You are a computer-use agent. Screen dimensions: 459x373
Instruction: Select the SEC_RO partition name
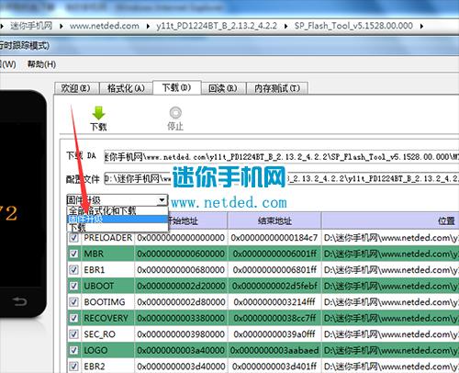pyautogui.click(x=99, y=334)
